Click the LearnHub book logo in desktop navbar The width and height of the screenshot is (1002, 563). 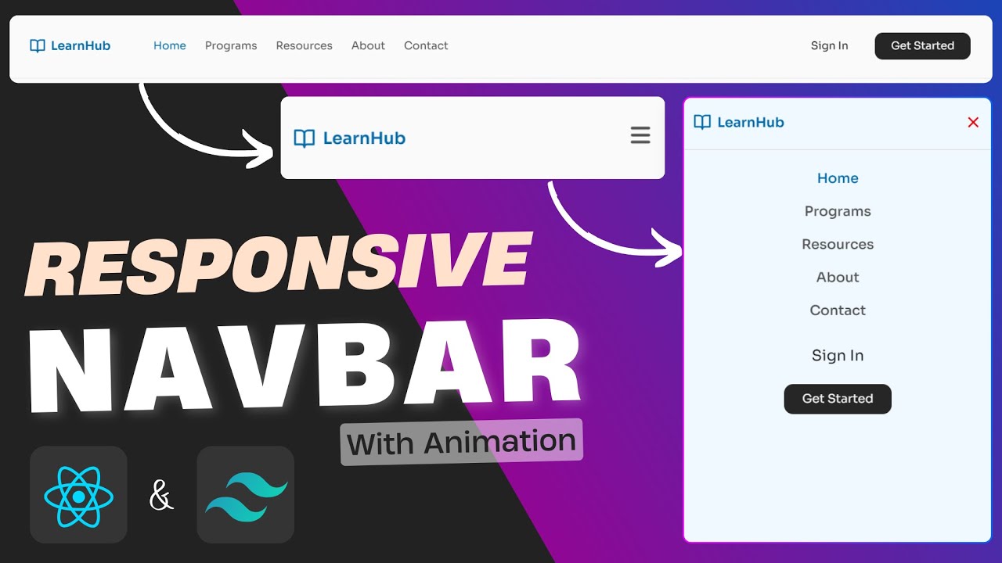(x=38, y=45)
